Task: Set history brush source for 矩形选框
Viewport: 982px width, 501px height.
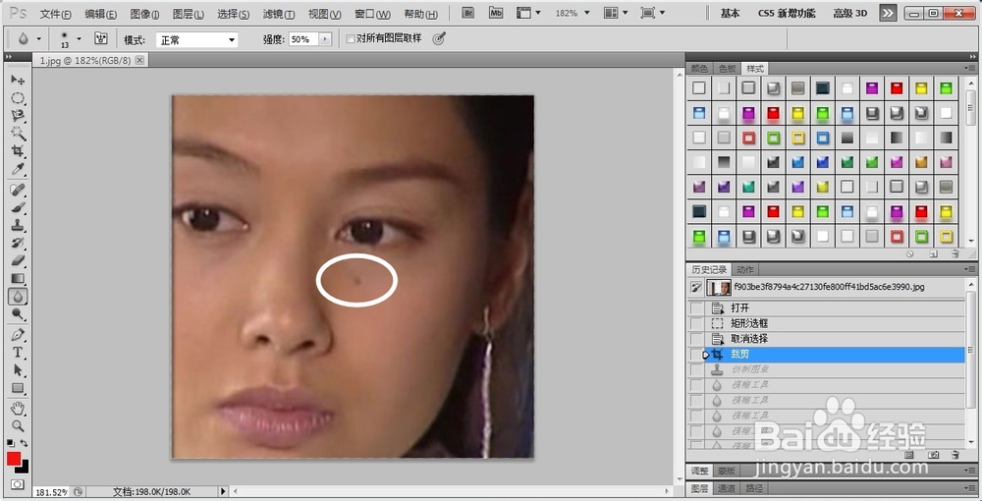Action: point(696,324)
